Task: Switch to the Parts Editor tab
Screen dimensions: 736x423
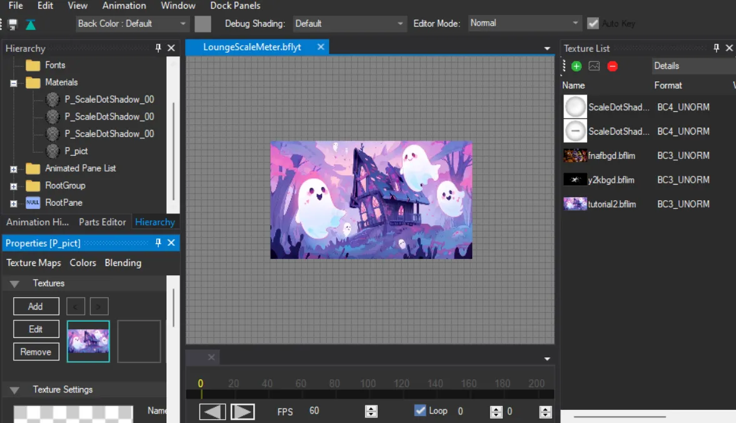Action: tap(102, 222)
